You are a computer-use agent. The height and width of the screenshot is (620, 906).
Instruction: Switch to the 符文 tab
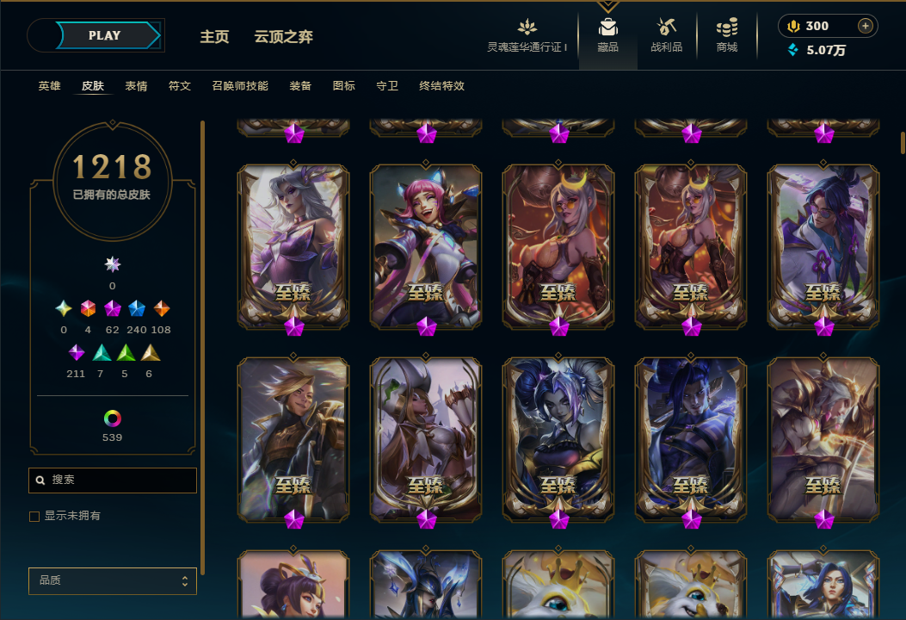coord(179,85)
